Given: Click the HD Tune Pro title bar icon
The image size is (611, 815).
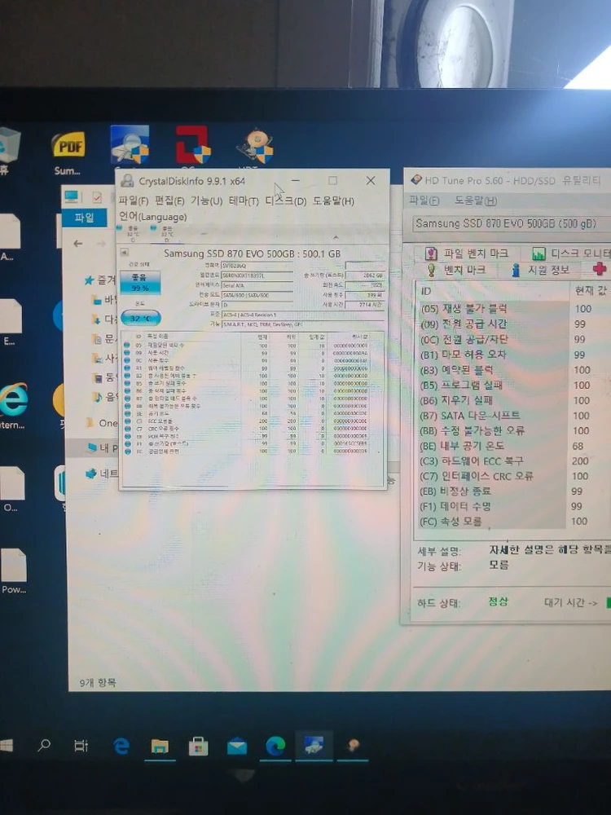Looking at the screenshot, I should click(415, 180).
